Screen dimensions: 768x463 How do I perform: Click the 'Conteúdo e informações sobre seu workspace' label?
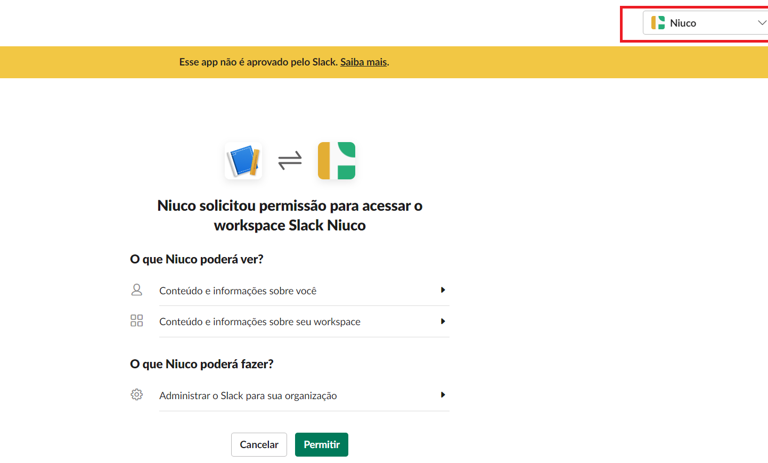[260, 321]
